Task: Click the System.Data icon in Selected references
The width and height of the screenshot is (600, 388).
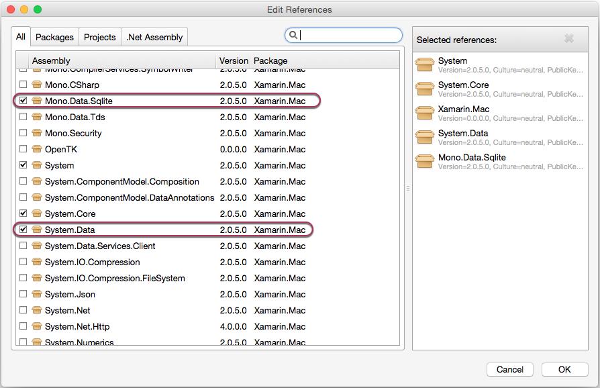Action: coord(425,137)
